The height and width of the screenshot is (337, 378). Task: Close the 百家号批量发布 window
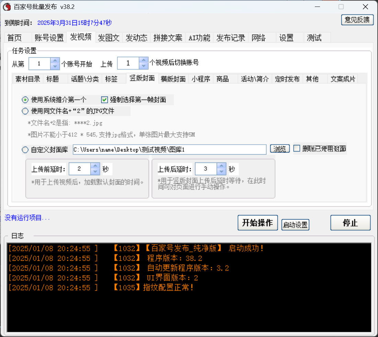pyautogui.click(x=365, y=7)
